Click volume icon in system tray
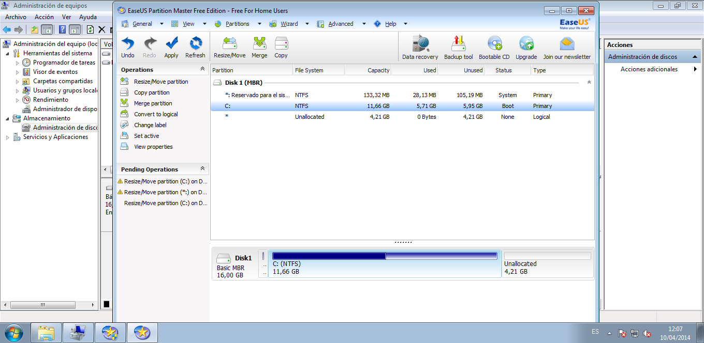Screen dimensions: 704x343 [x=647, y=334]
